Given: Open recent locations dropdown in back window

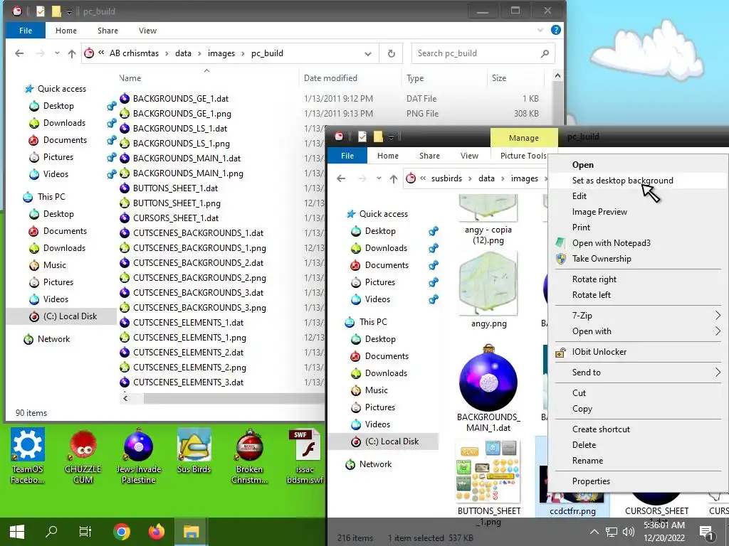Looking at the screenshot, I should [57, 53].
